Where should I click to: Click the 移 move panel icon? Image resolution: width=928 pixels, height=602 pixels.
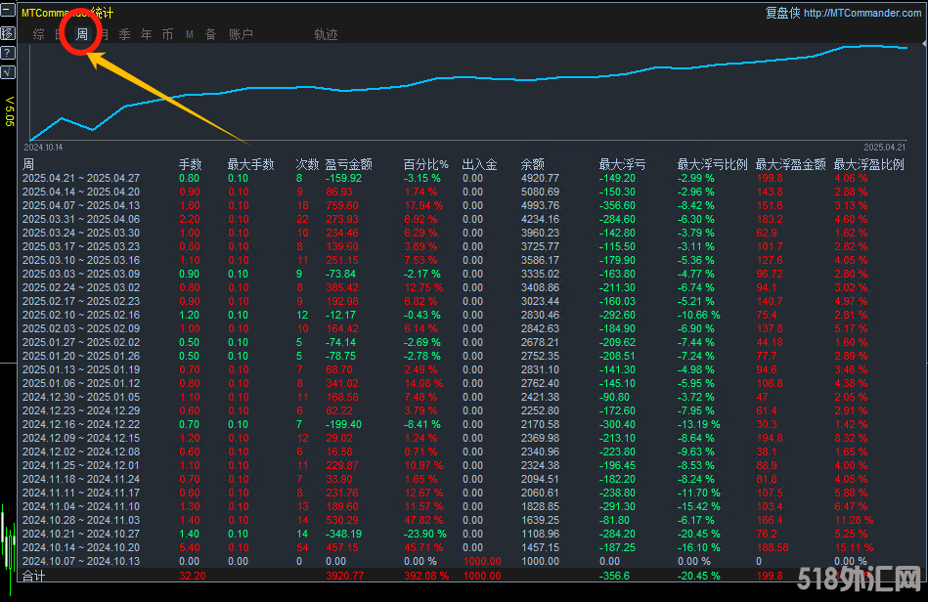pos(8,32)
